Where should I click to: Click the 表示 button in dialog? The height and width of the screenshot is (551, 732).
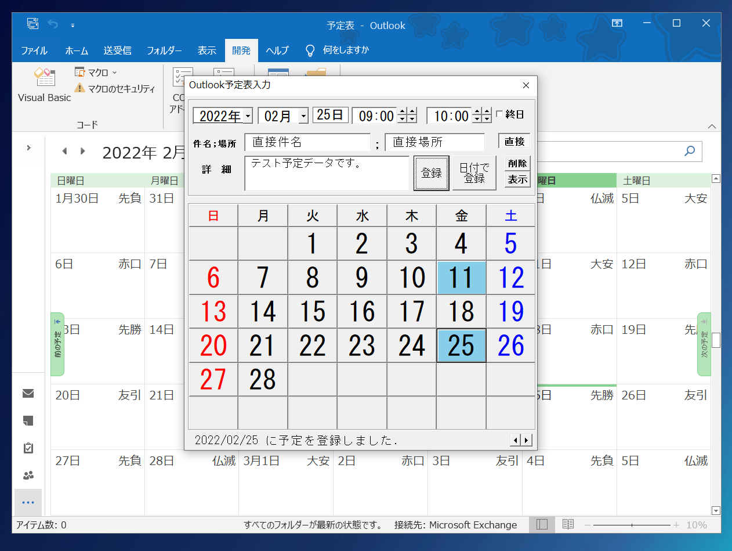point(517,179)
